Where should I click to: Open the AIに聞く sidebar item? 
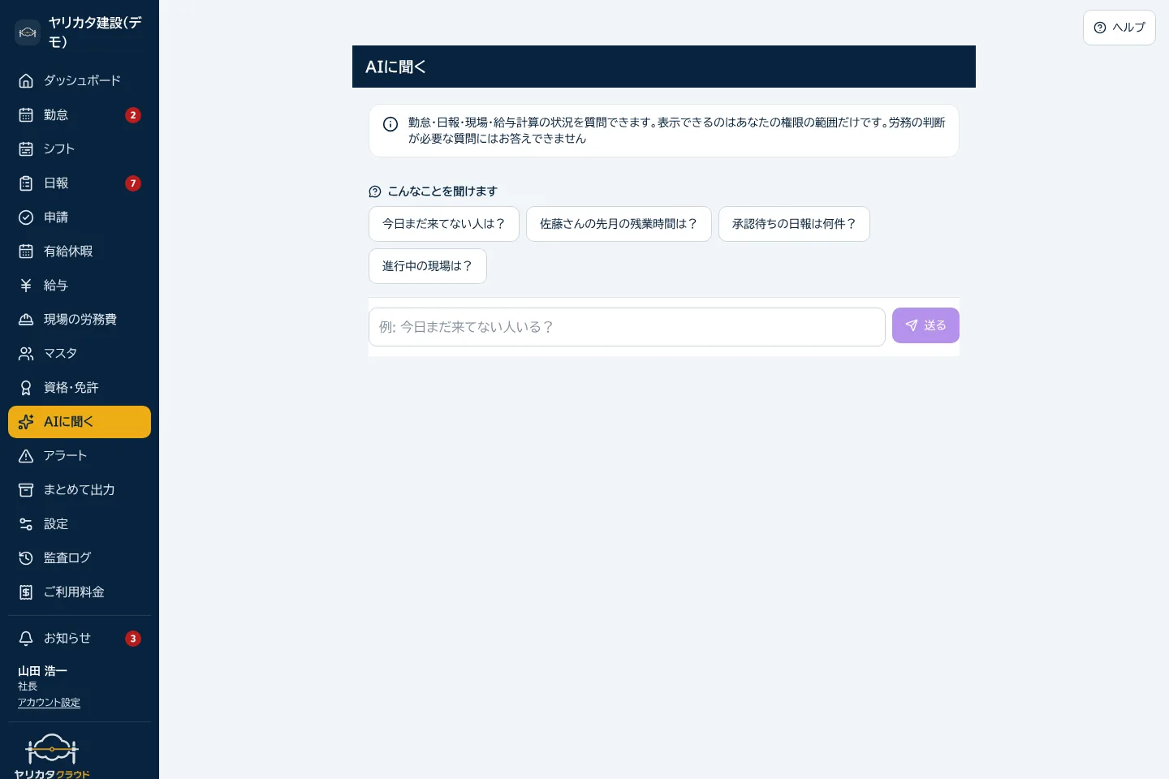click(x=80, y=421)
